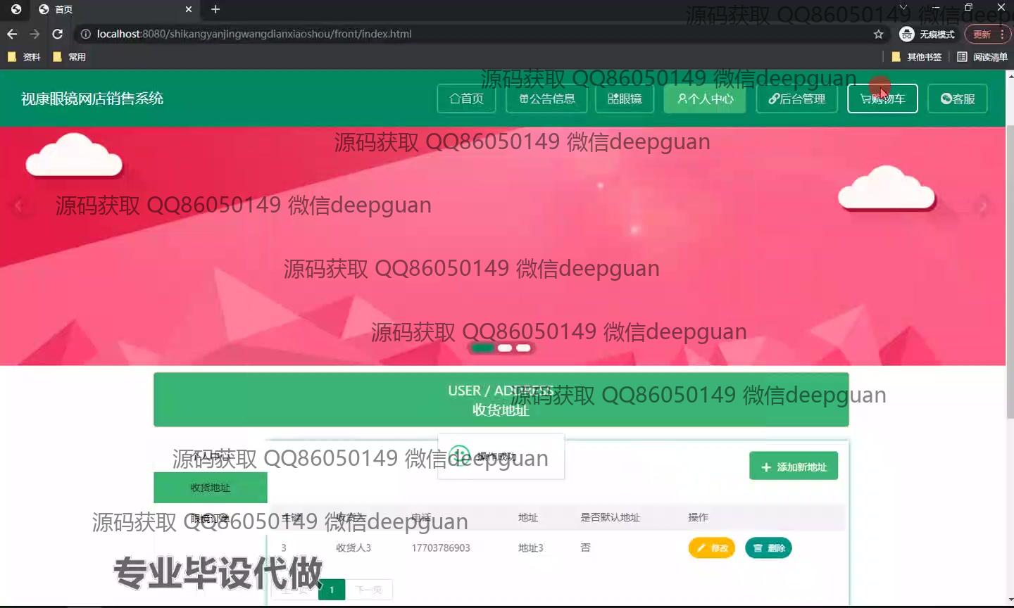The image size is (1014, 608).
Task: Reload the page in the browser
Action: [x=58, y=34]
